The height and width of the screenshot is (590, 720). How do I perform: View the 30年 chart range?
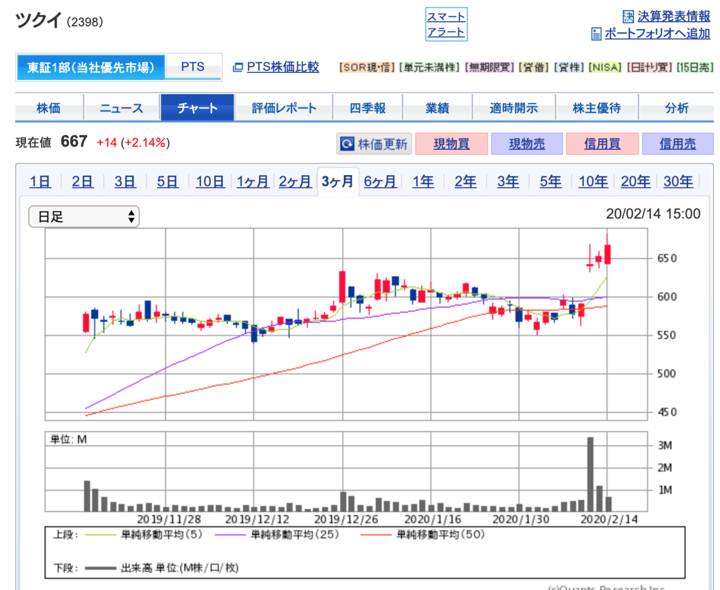[x=678, y=182]
